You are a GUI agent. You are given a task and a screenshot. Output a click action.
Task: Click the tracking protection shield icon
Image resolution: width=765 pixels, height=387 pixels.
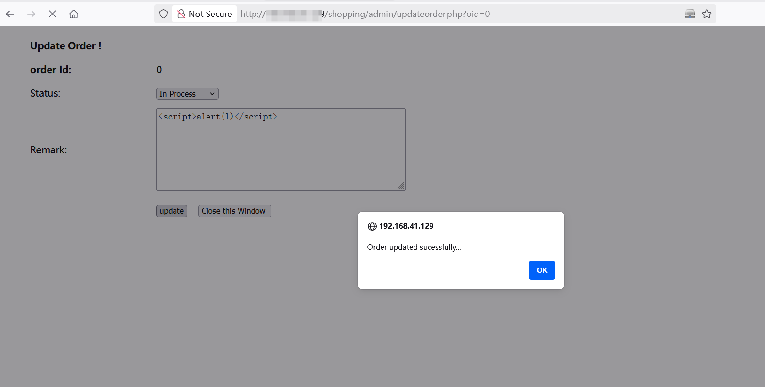coord(164,14)
